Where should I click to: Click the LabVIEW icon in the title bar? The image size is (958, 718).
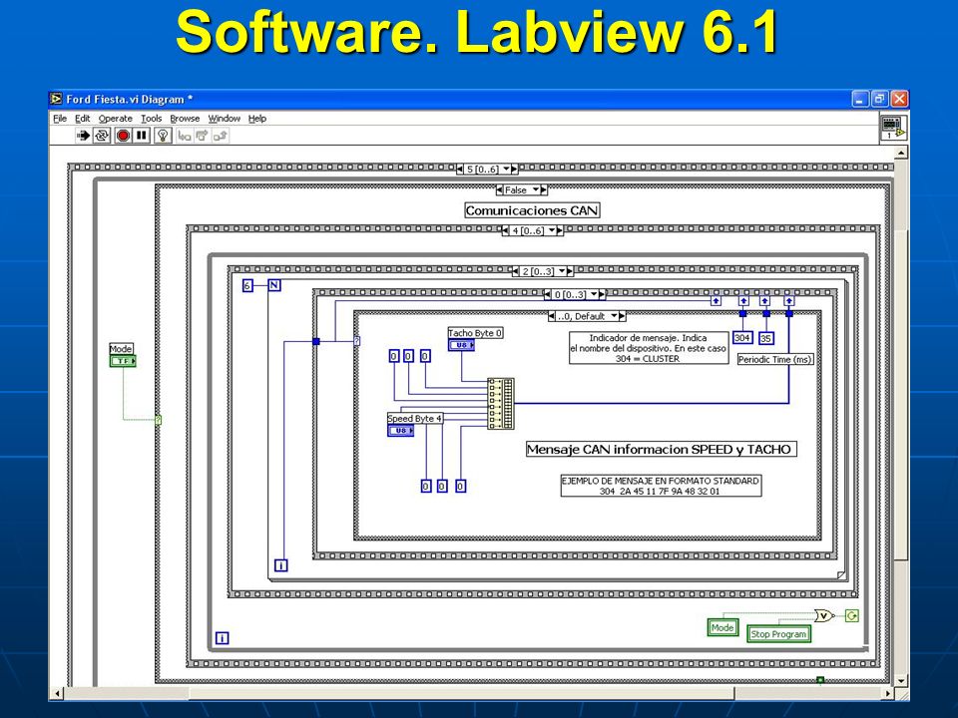tap(56, 99)
